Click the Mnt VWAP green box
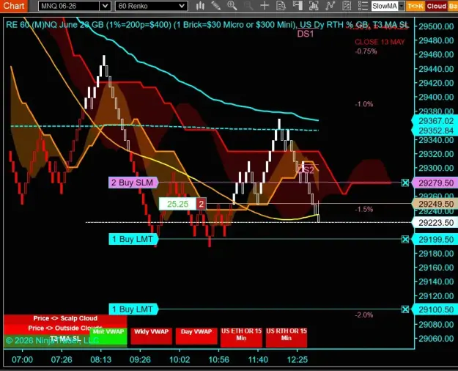This screenshot has width=458, height=371. click(108, 337)
